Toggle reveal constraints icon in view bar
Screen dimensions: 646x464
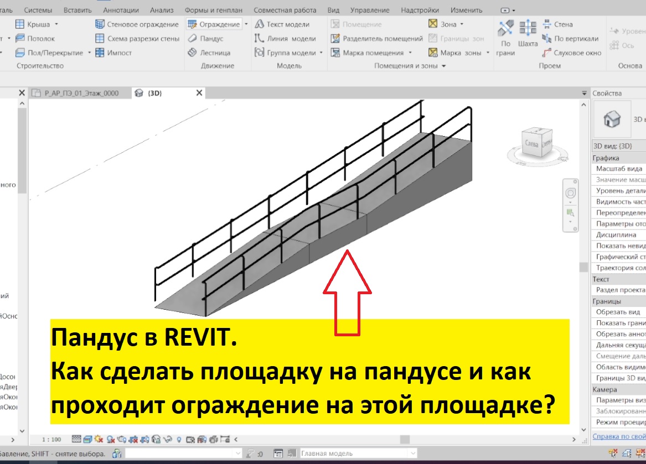(224, 439)
